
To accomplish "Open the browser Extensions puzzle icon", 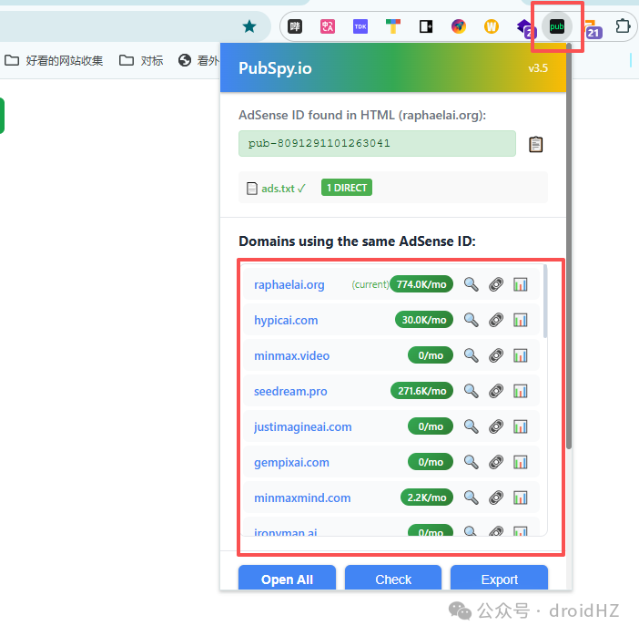I will click(623, 27).
